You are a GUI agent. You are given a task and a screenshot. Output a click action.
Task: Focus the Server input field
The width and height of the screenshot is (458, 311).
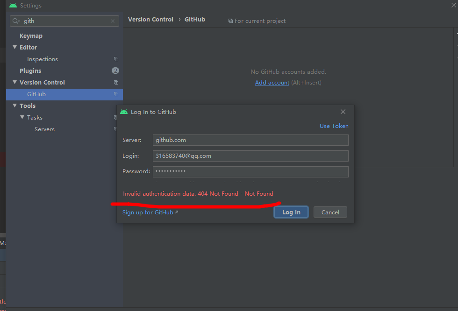click(x=250, y=140)
